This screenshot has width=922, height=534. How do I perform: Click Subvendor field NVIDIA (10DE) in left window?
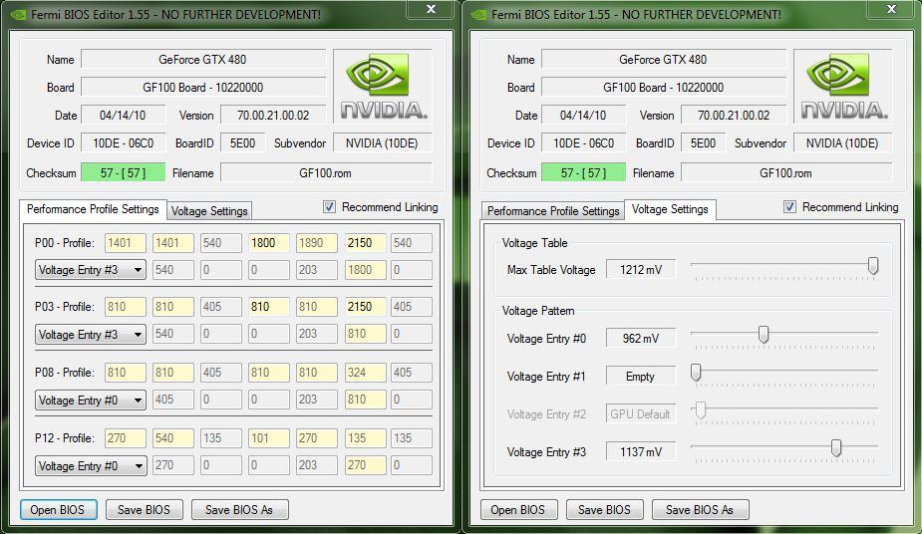[382, 142]
